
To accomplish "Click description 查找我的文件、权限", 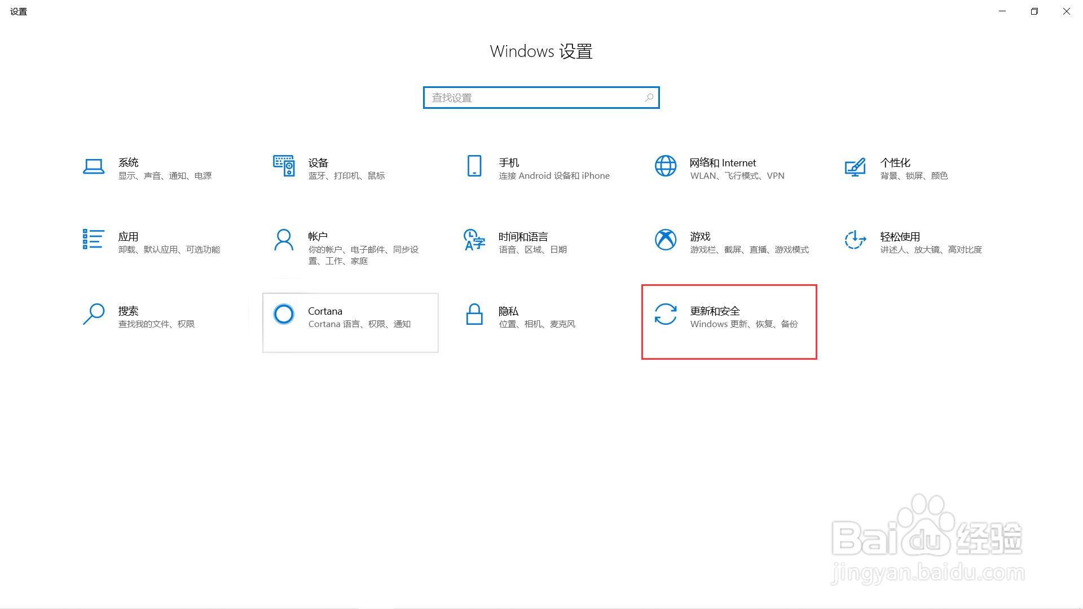I will (156, 324).
